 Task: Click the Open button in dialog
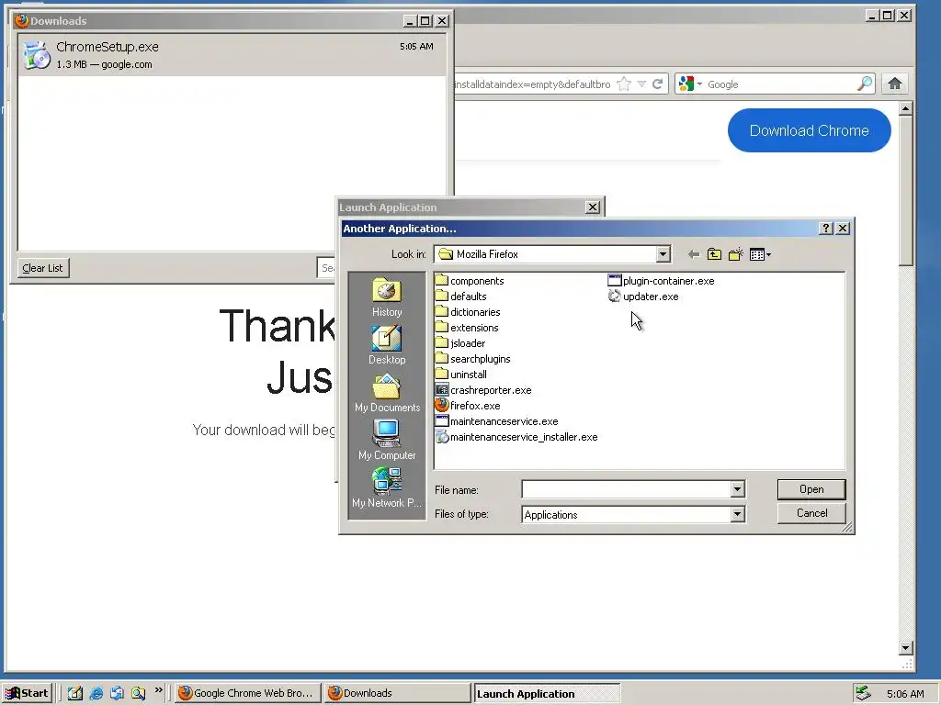[811, 489]
